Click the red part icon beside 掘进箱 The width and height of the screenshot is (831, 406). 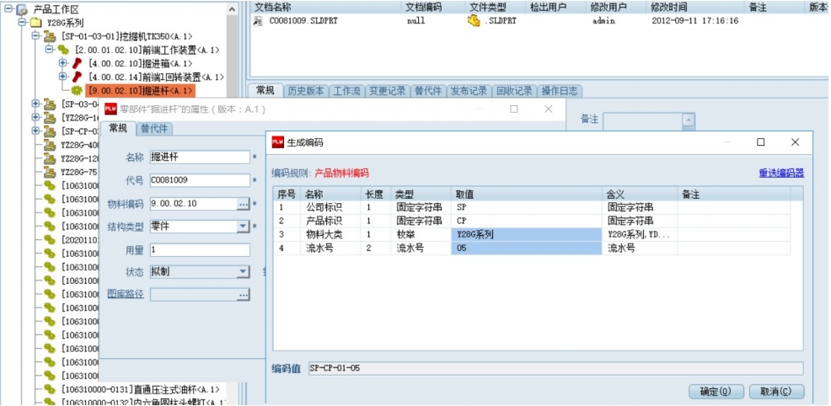pyautogui.click(x=78, y=63)
